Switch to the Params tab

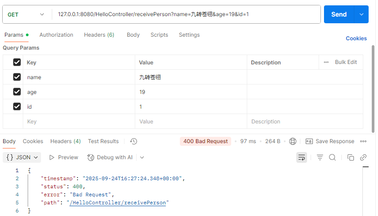pyautogui.click(x=17, y=35)
